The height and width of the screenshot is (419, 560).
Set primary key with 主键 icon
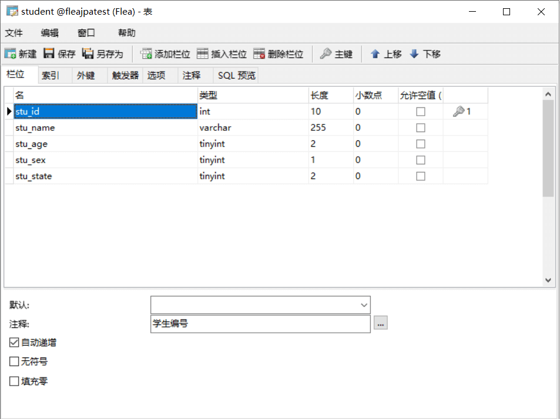[326, 53]
